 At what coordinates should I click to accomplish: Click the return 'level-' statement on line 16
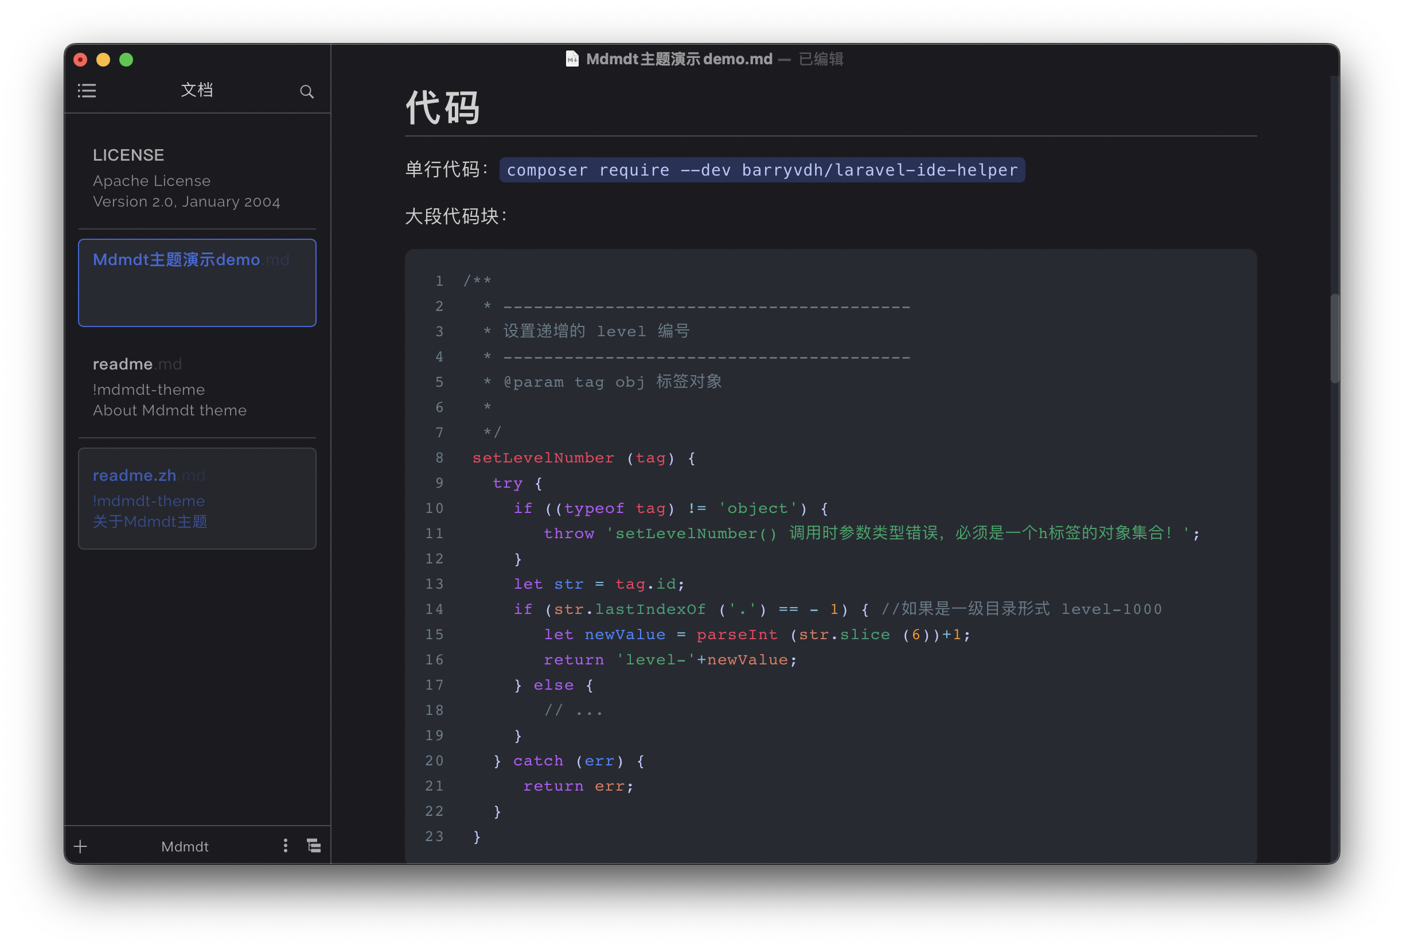670,659
